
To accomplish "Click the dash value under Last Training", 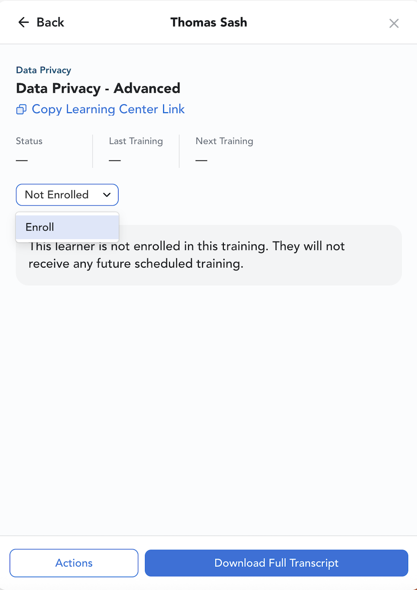I will click(x=115, y=160).
